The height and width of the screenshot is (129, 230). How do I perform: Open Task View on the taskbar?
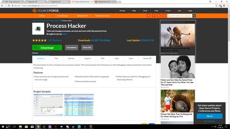(14, 126)
